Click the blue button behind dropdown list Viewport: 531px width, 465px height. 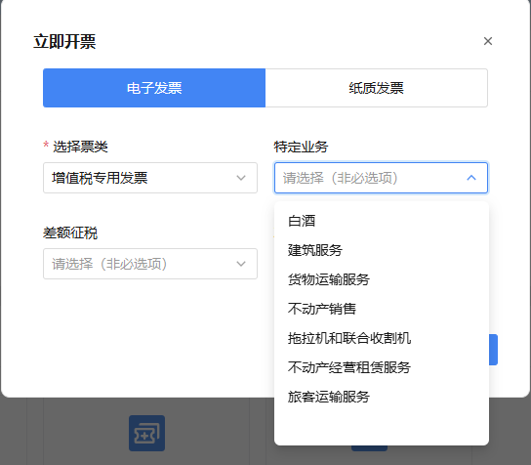click(493, 350)
